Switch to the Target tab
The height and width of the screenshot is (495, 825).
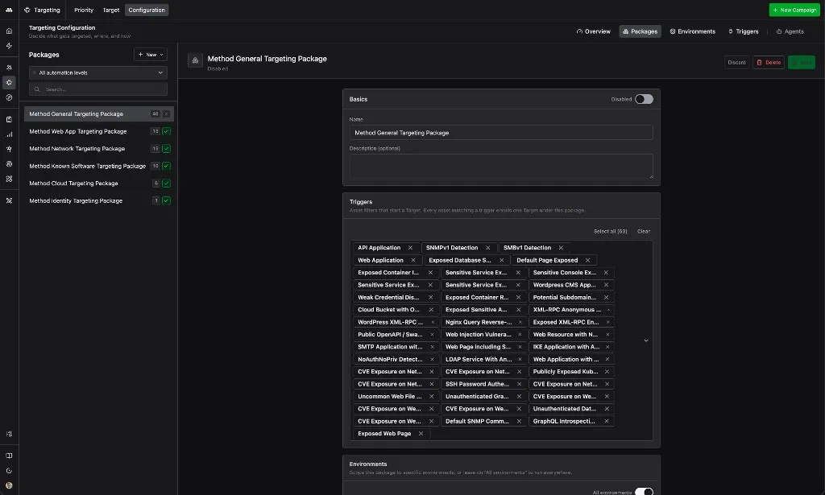pos(111,10)
